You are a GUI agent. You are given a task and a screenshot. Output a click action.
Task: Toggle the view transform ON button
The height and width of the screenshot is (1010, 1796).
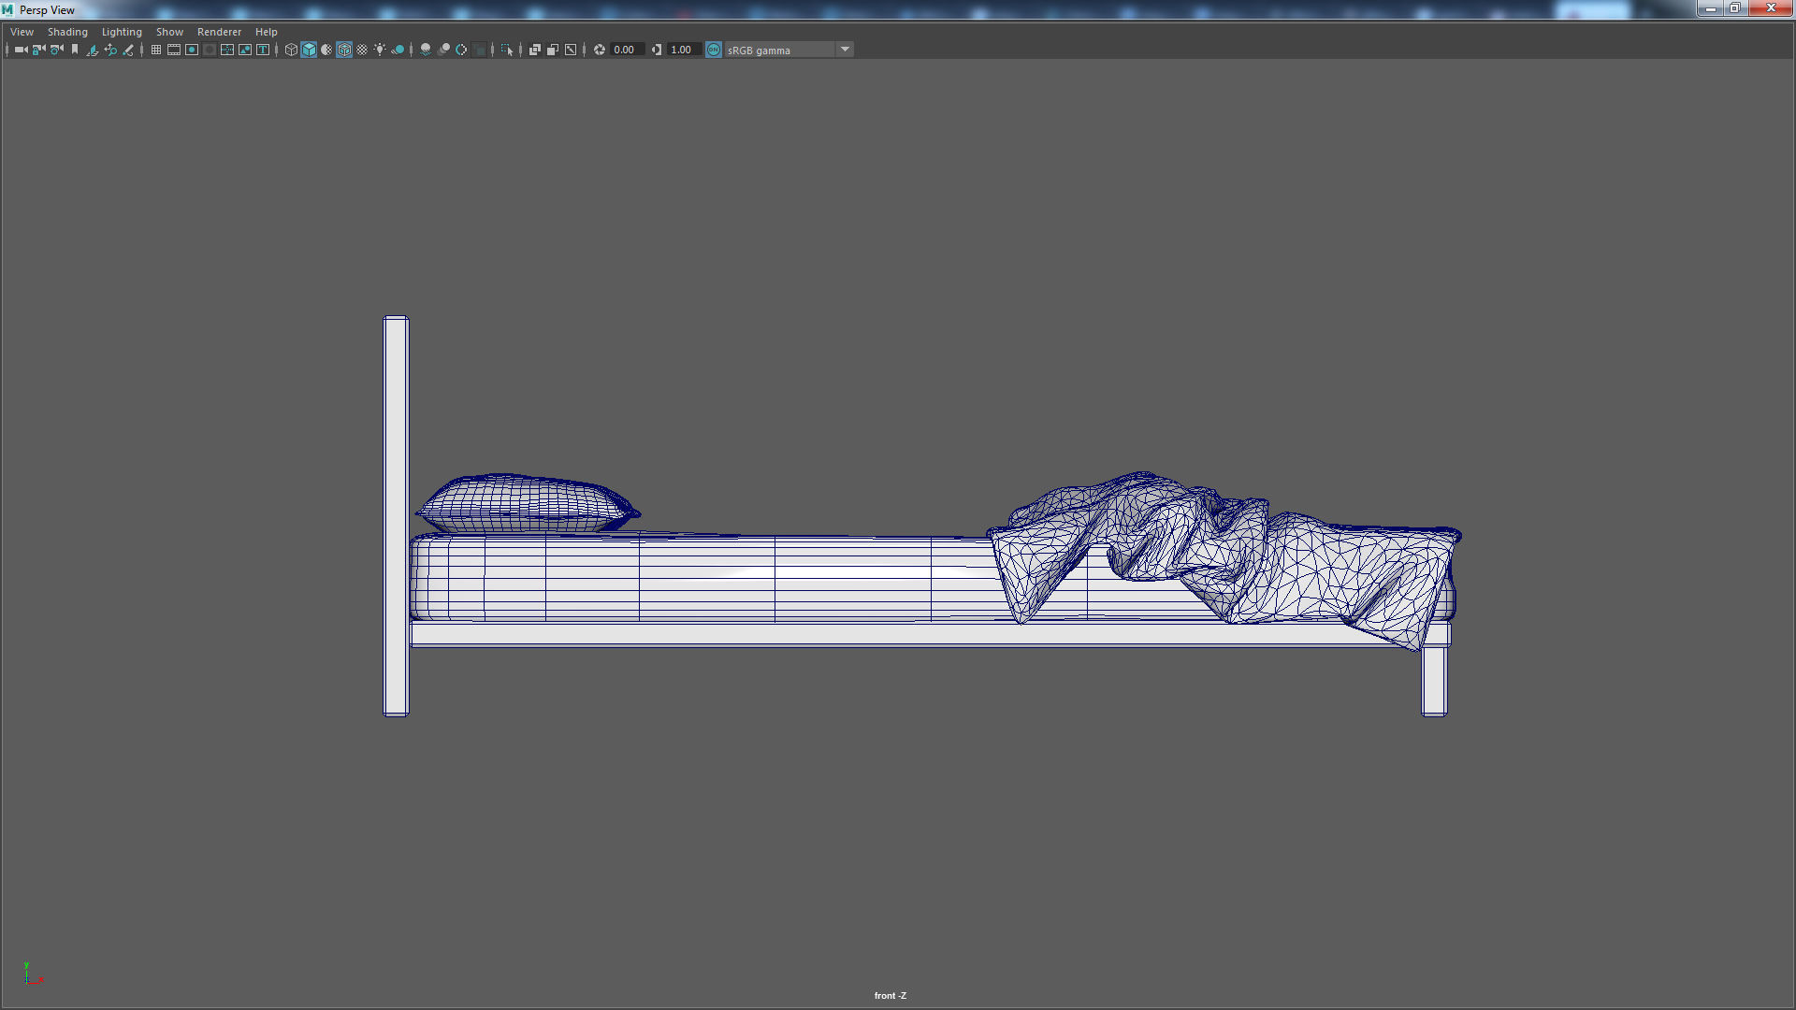[714, 50]
